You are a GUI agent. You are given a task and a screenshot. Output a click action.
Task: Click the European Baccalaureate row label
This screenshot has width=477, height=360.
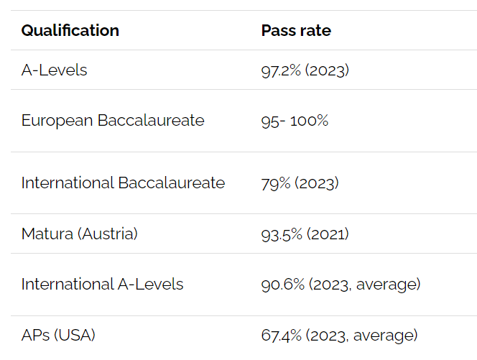(x=113, y=121)
